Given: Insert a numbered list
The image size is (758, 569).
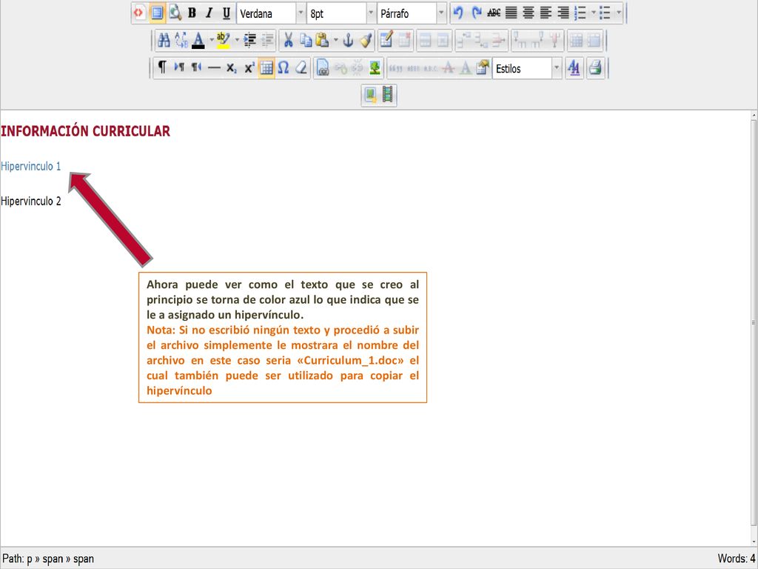Looking at the screenshot, I should pos(580,13).
